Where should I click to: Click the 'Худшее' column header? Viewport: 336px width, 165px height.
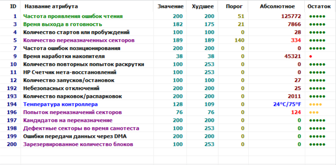[x=203, y=6]
